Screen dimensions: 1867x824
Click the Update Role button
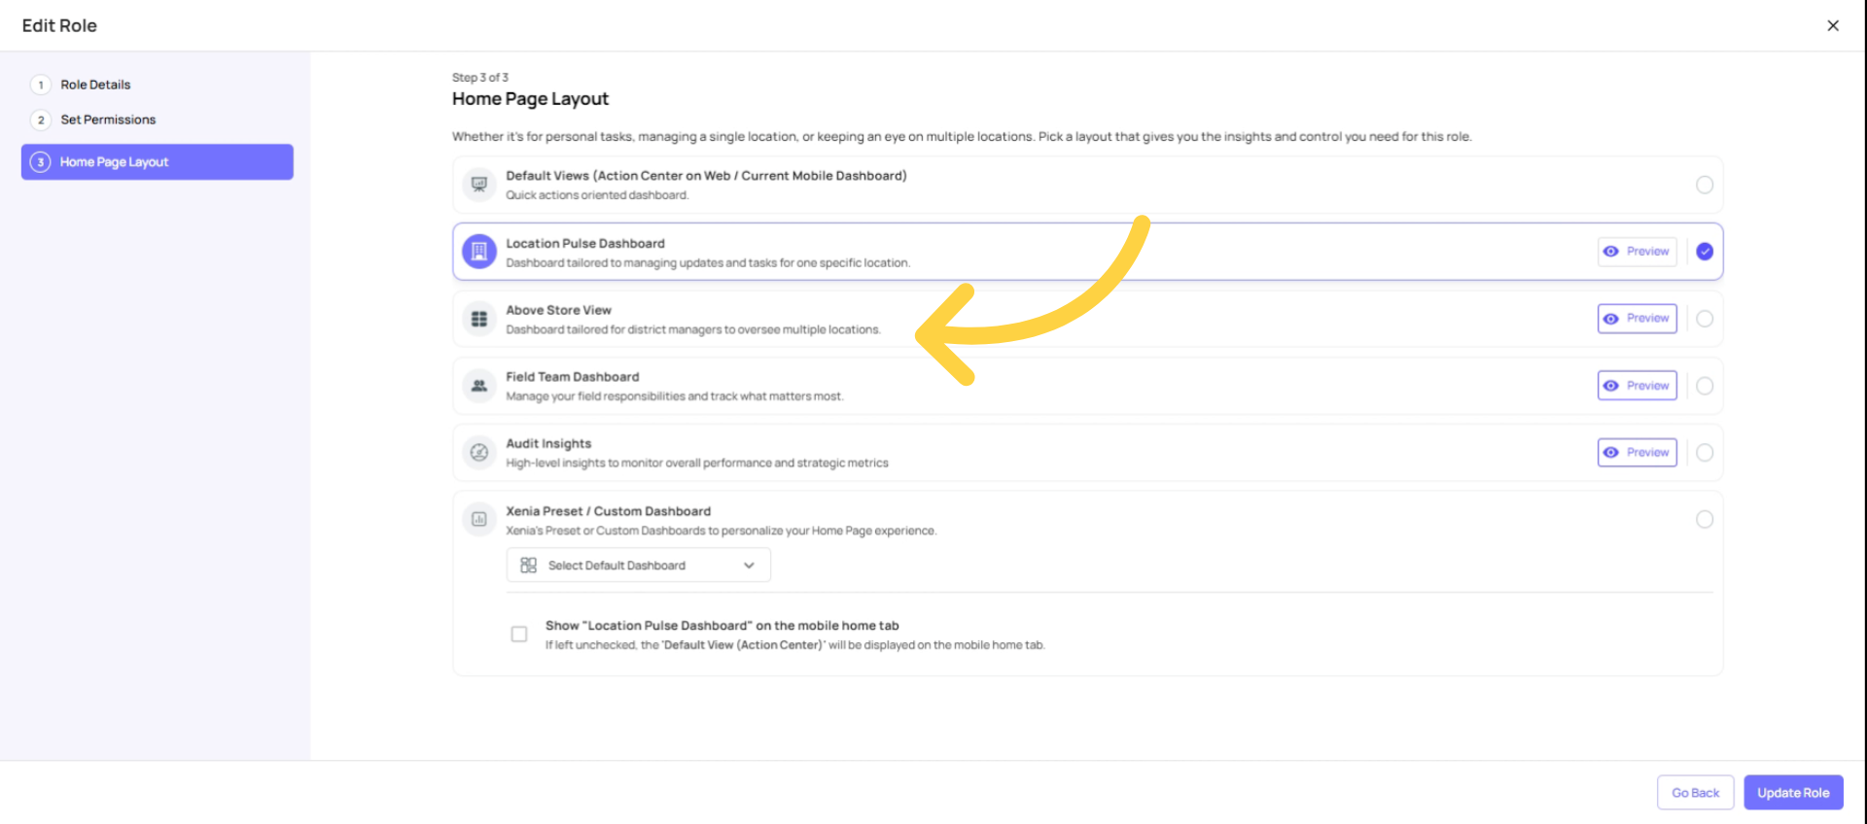tap(1793, 793)
